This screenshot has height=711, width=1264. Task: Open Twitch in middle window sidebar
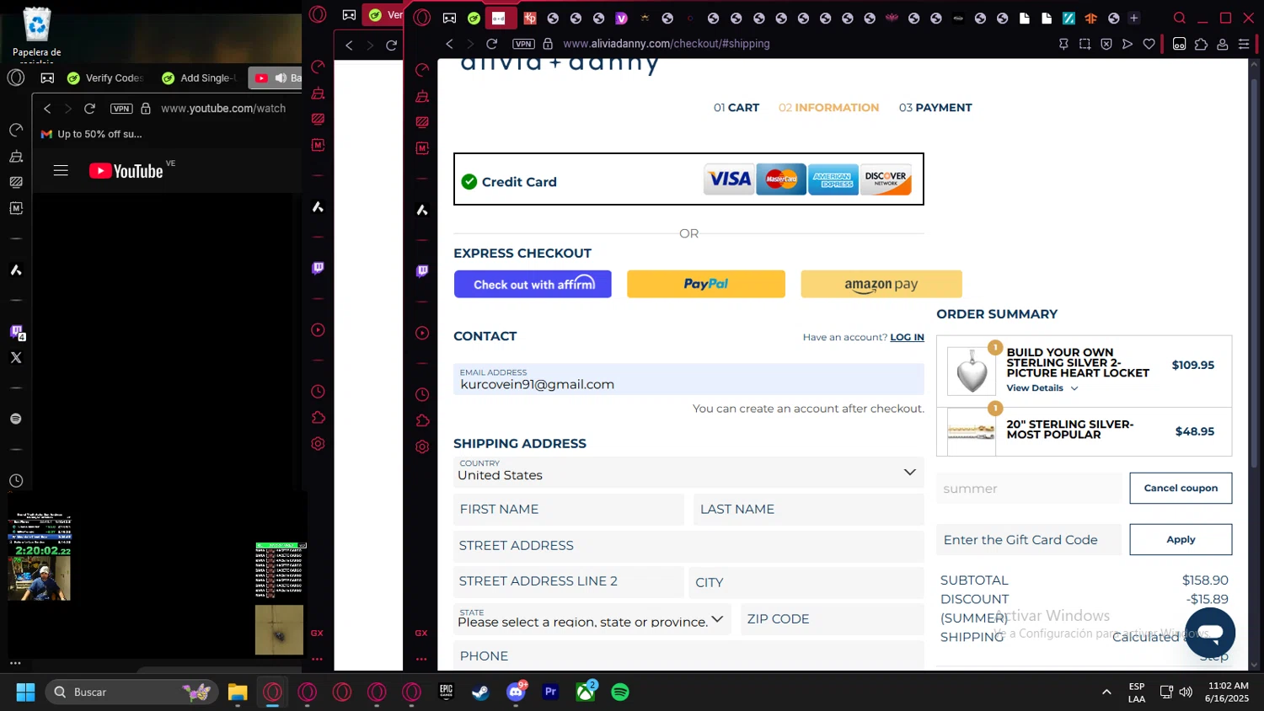318,268
